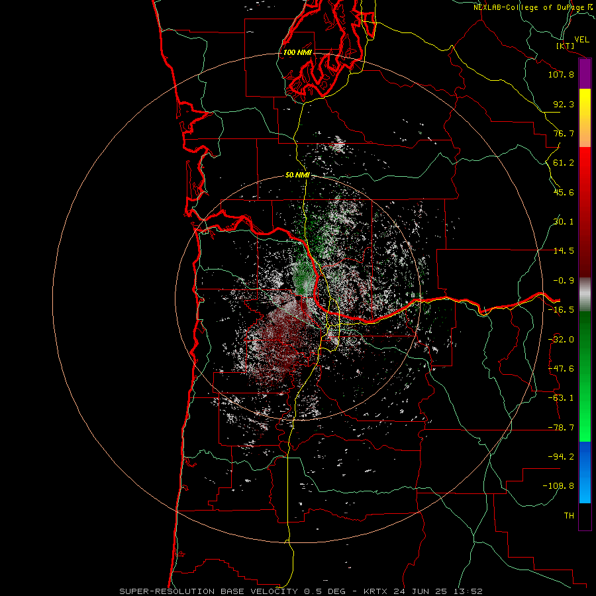Select the 92.3 velocity scale value
Screen dimensions: 596x596
coord(564,105)
